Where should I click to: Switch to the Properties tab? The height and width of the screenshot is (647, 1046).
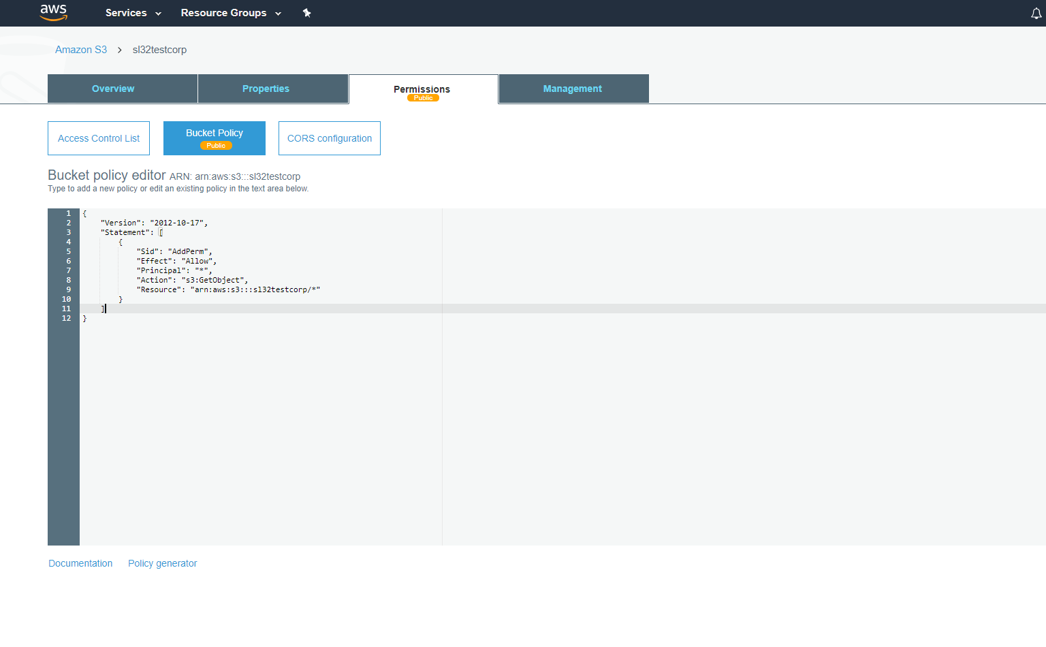pos(273,89)
